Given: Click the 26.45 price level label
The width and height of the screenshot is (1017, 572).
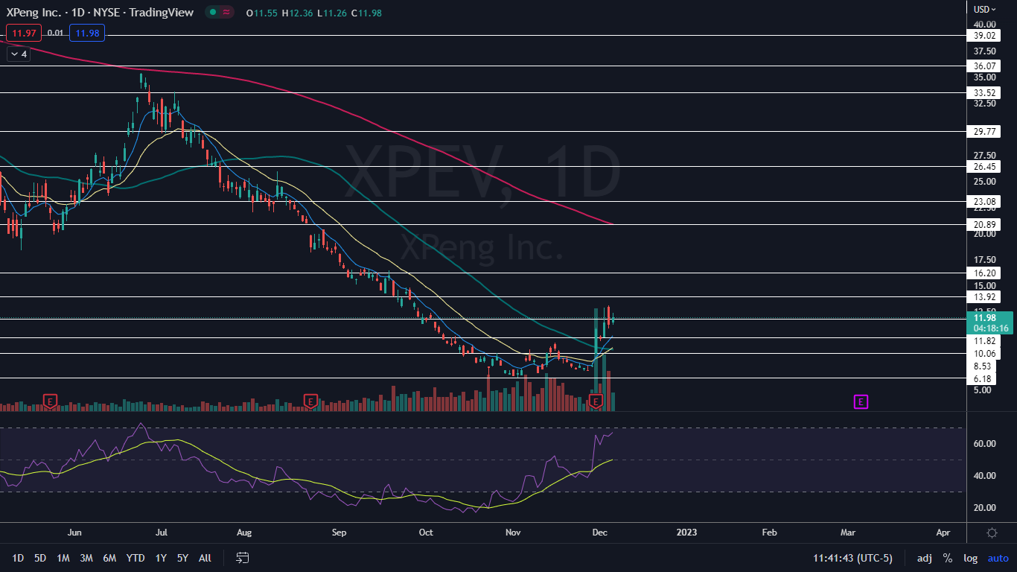Looking at the screenshot, I should coord(985,166).
